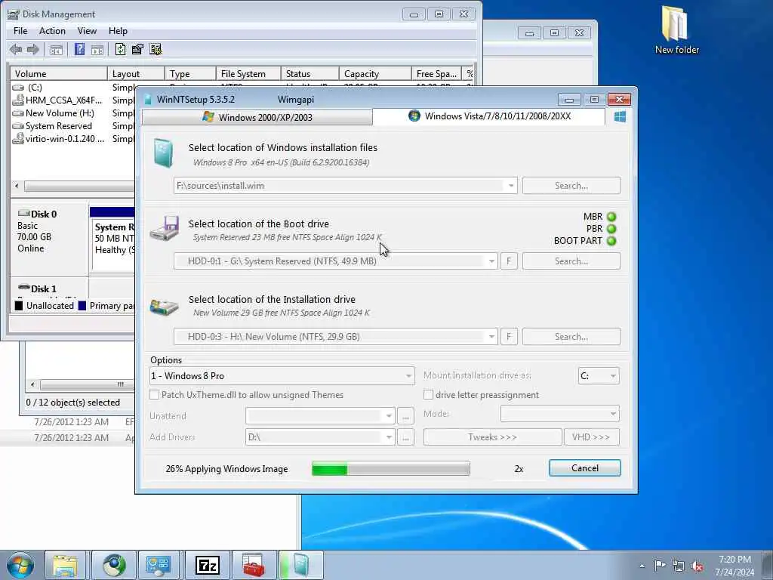773x580 pixels.
Task: Click the PBR green status indicator
Action: tap(611, 229)
